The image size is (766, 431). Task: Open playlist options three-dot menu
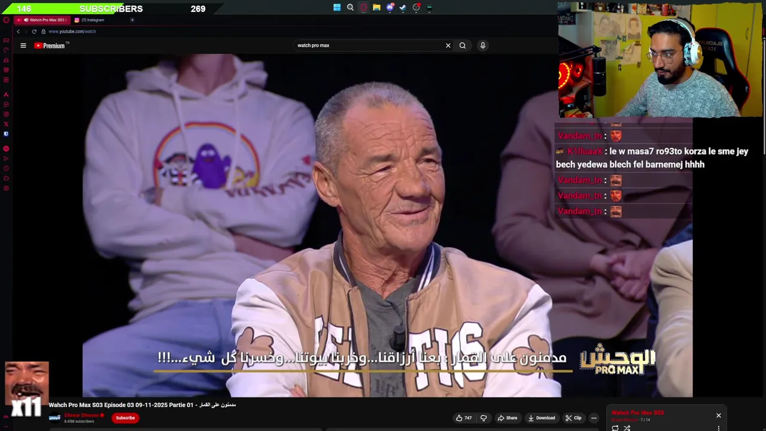pos(719,428)
